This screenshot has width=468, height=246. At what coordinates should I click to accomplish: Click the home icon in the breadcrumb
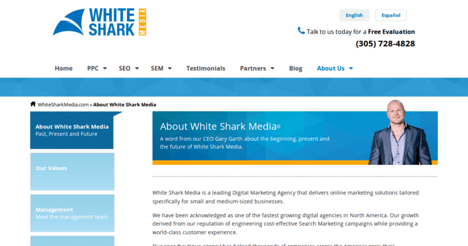tap(33, 104)
